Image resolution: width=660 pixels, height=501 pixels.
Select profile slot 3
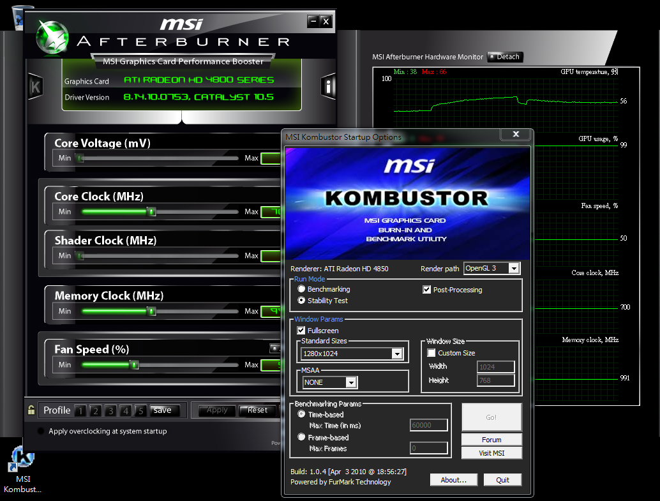click(x=110, y=410)
